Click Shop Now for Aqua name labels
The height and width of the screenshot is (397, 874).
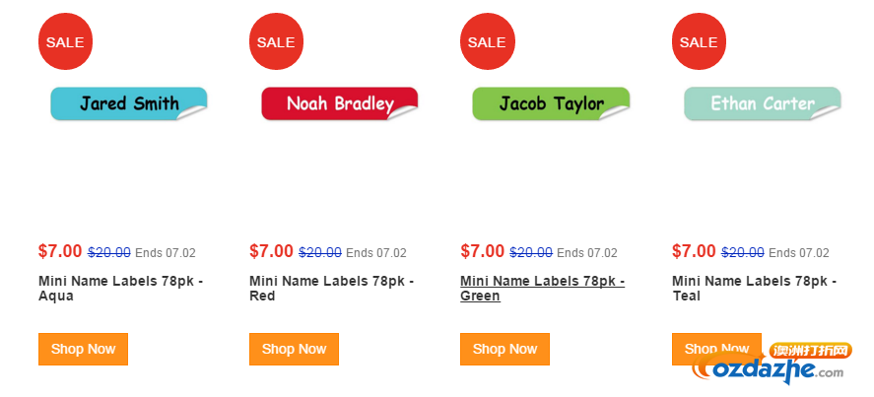click(x=83, y=349)
